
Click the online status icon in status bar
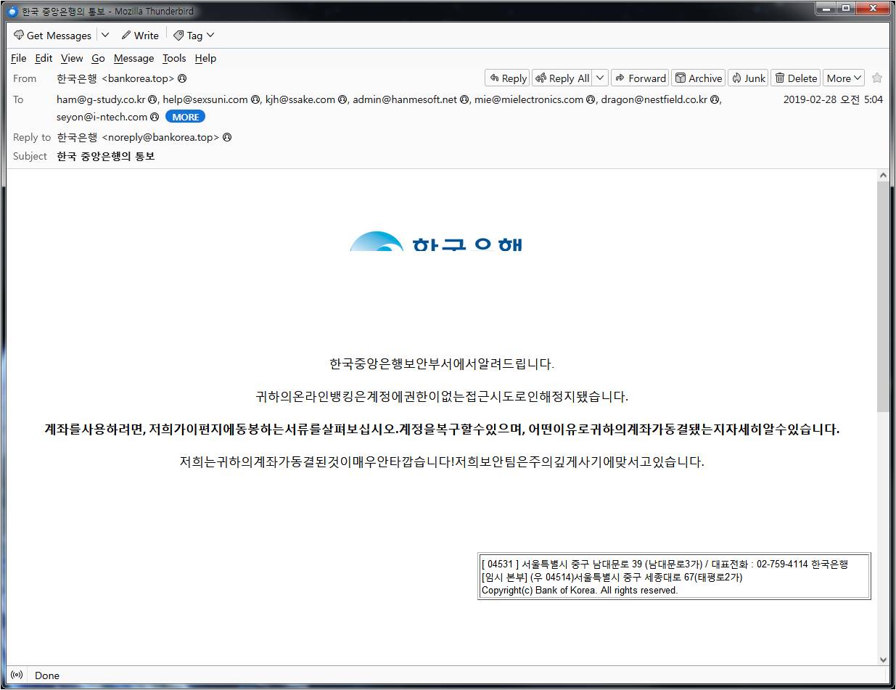click(x=17, y=675)
